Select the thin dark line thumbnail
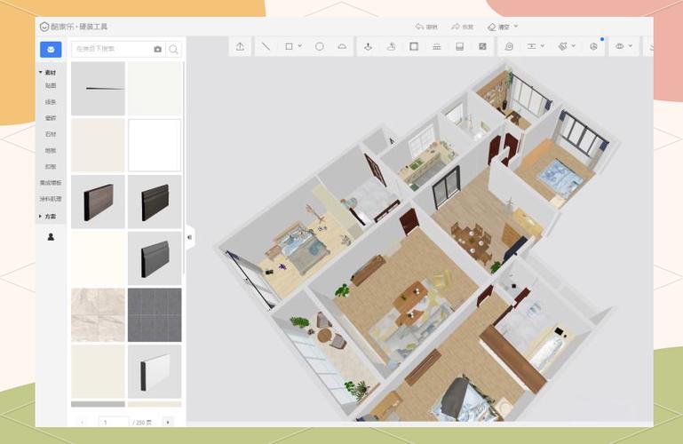683x444 pixels. (x=98, y=89)
